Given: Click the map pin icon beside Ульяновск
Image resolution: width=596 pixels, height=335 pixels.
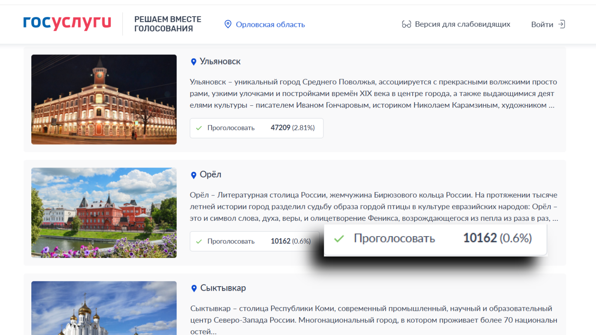Looking at the screenshot, I should click(194, 62).
